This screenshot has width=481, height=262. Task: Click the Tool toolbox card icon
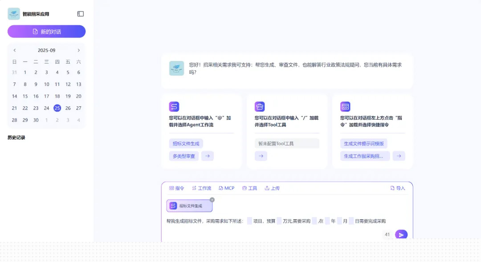[x=260, y=107]
